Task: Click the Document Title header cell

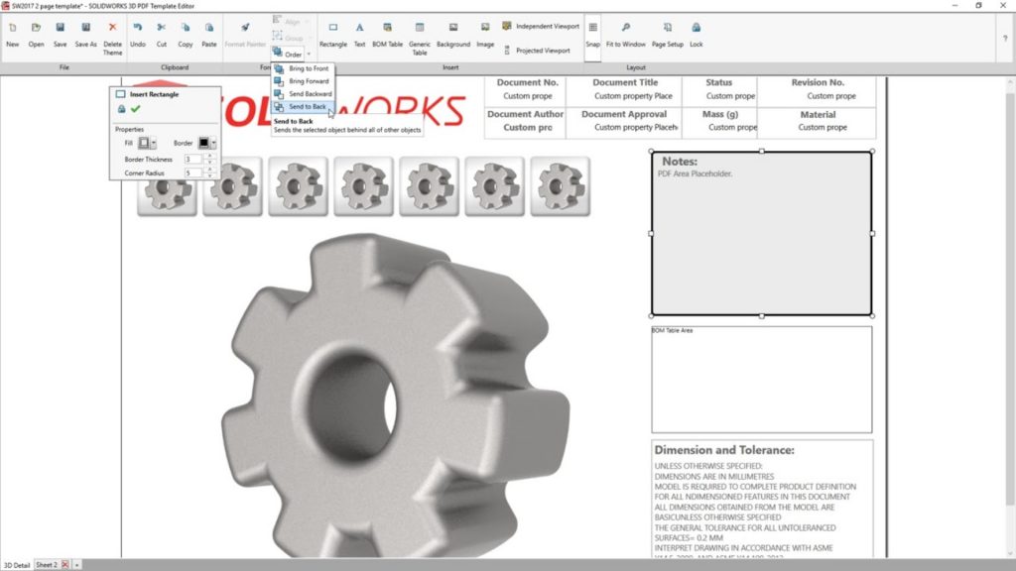Action: (625, 83)
